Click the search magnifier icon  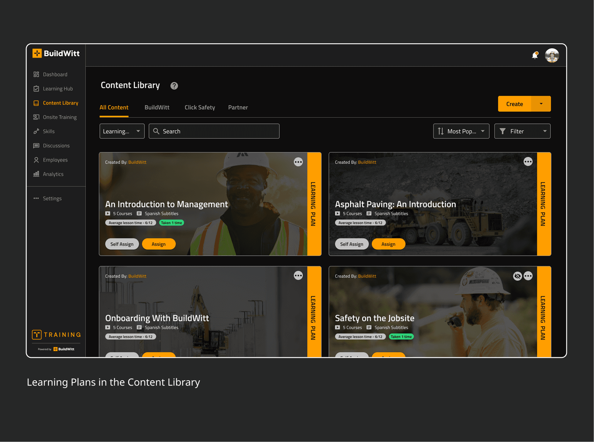[156, 131]
